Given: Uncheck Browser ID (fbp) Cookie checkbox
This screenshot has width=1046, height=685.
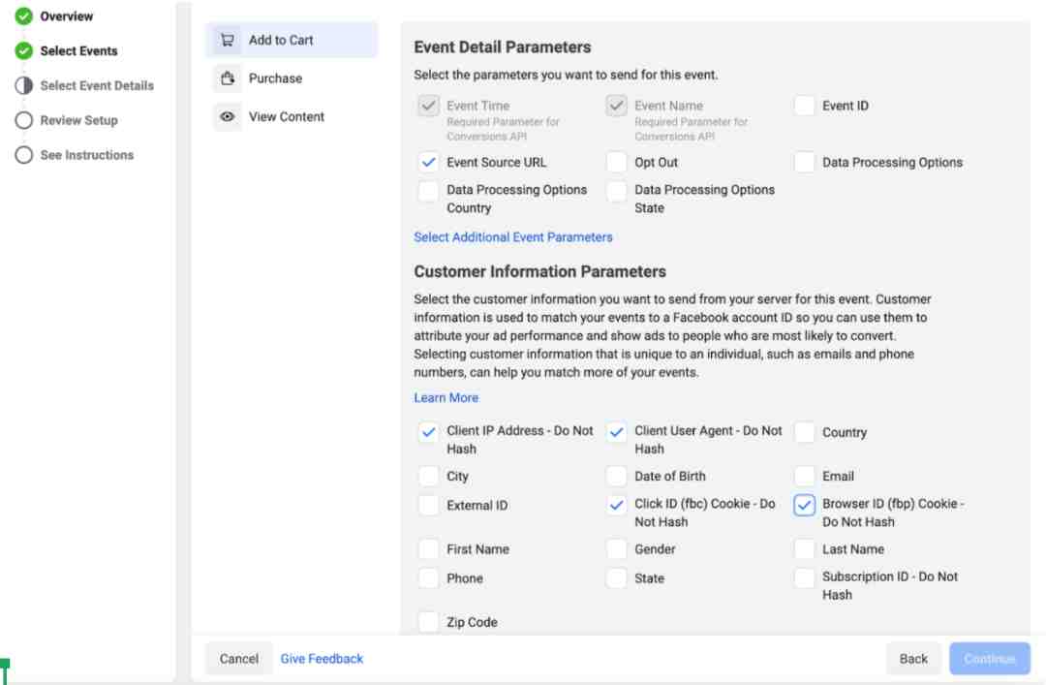Looking at the screenshot, I should (805, 506).
